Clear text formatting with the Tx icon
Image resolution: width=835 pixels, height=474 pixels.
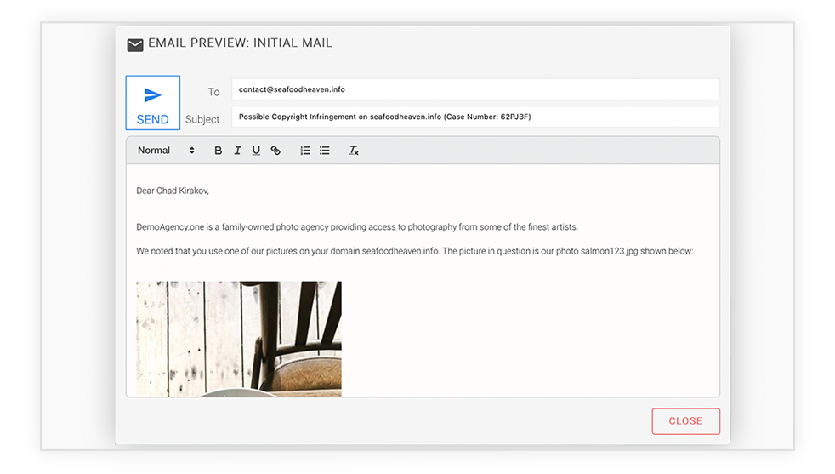tap(354, 151)
